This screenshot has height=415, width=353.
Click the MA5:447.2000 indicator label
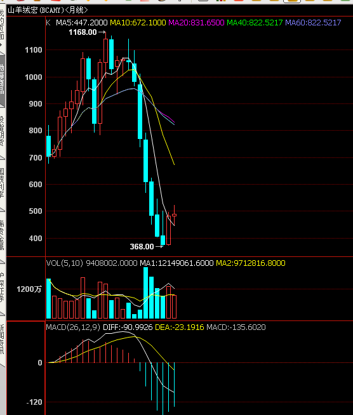point(81,22)
